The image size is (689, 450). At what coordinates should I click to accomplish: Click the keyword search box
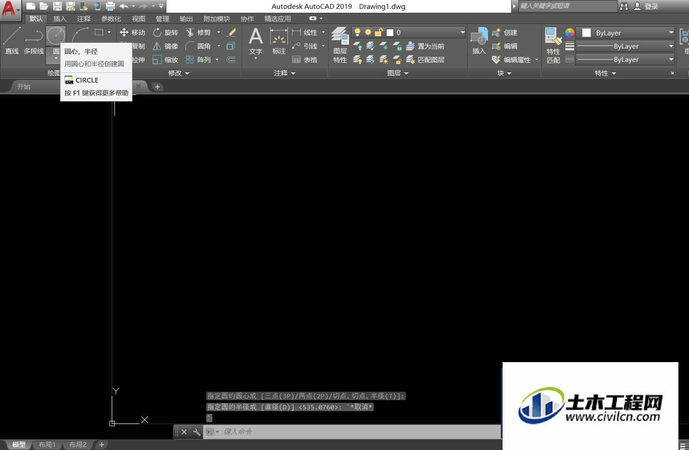pyautogui.click(x=568, y=6)
